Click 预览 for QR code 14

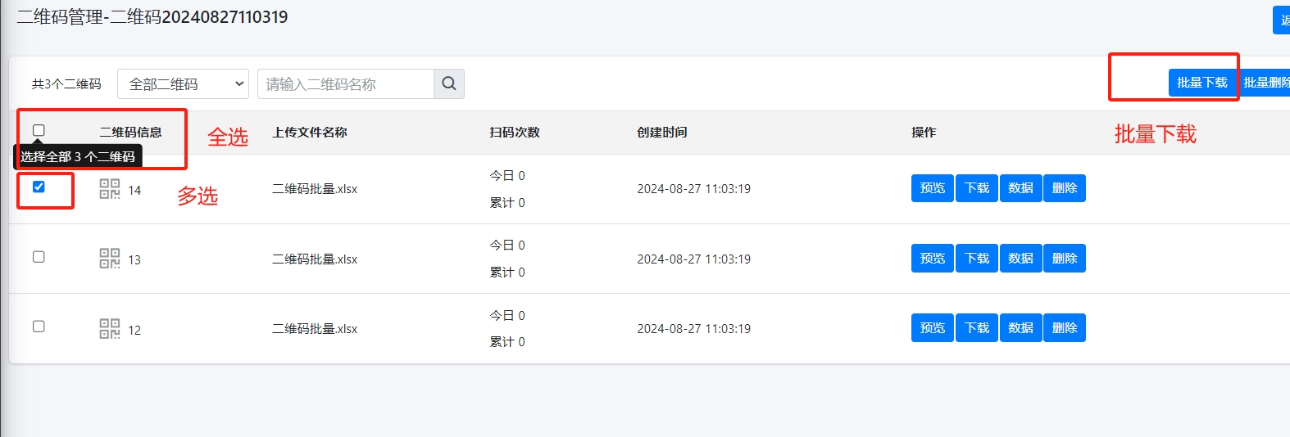coord(932,188)
